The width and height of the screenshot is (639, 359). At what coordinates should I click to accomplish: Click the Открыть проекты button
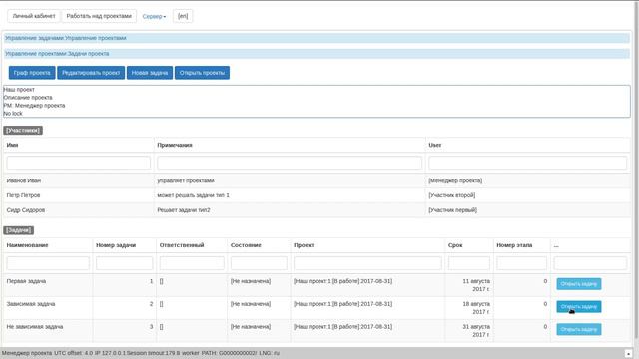pyautogui.click(x=202, y=73)
